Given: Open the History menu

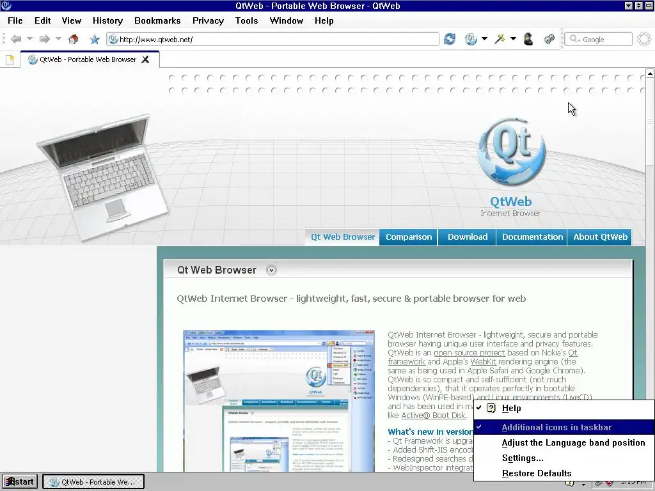Looking at the screenshot, I should coord(107,20).
